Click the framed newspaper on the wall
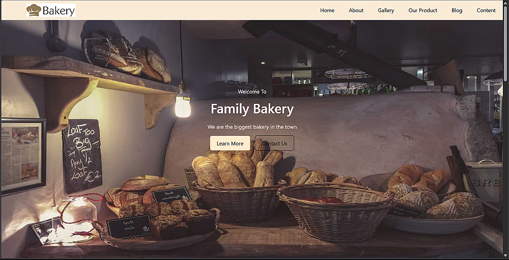This screenshot has height=260, width=509. (23, 156)
